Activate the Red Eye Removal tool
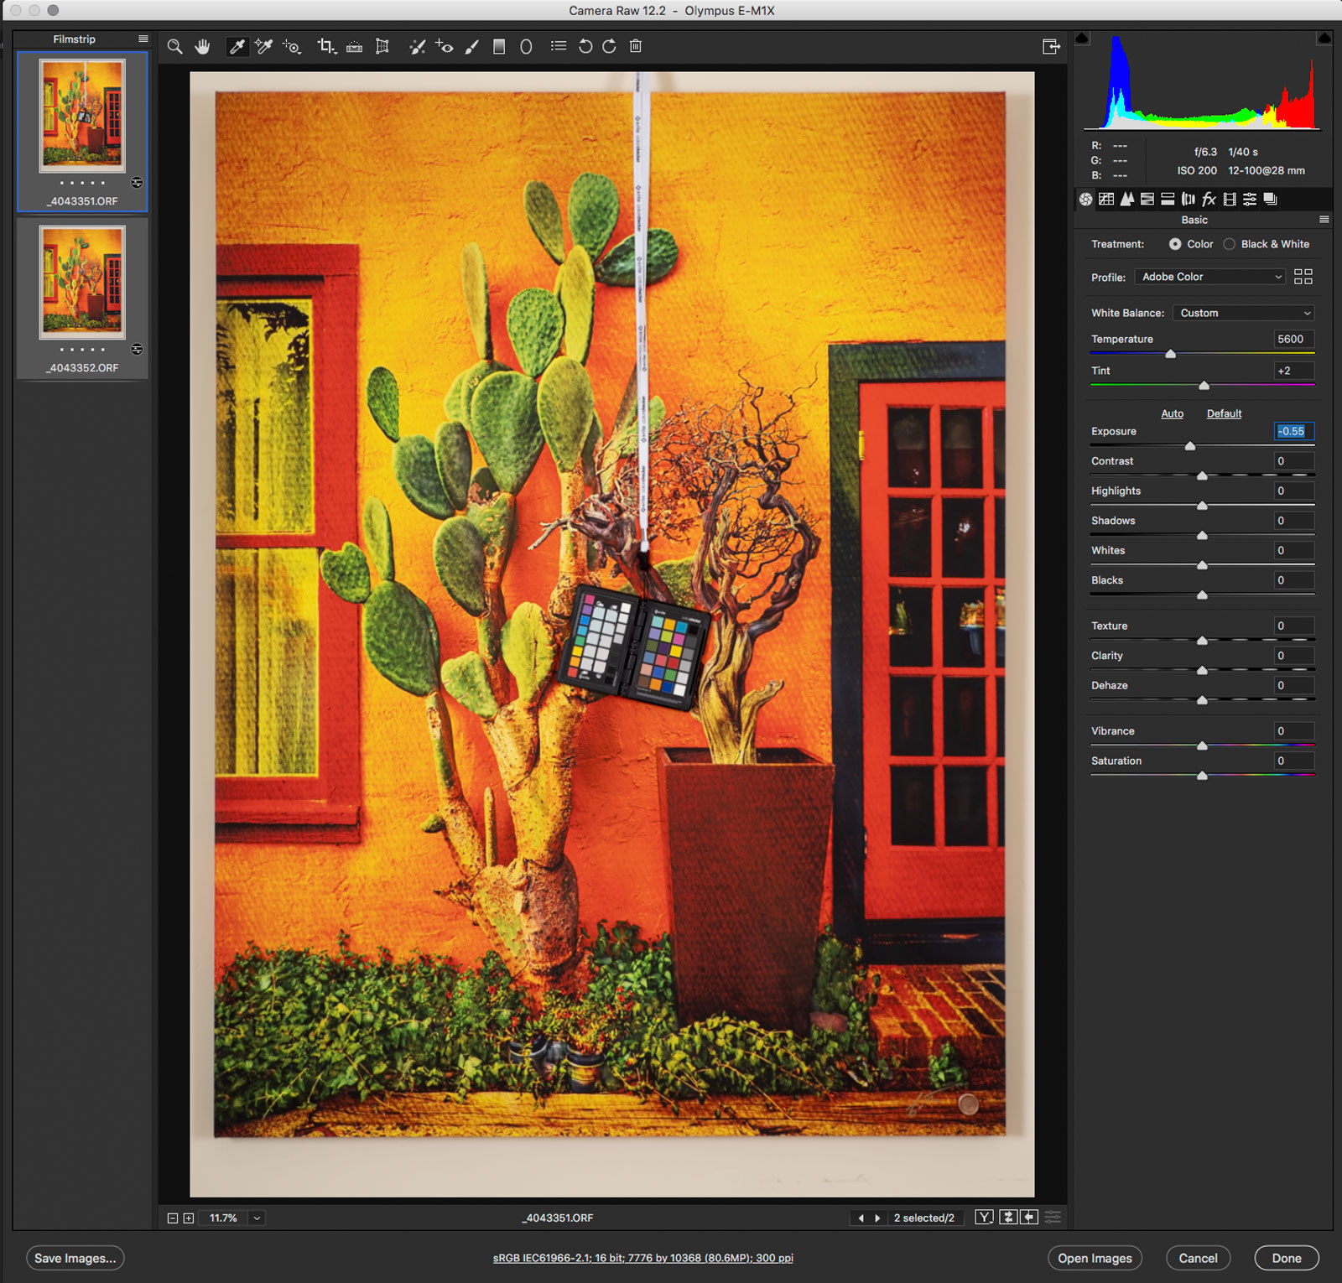 [445, 47]
